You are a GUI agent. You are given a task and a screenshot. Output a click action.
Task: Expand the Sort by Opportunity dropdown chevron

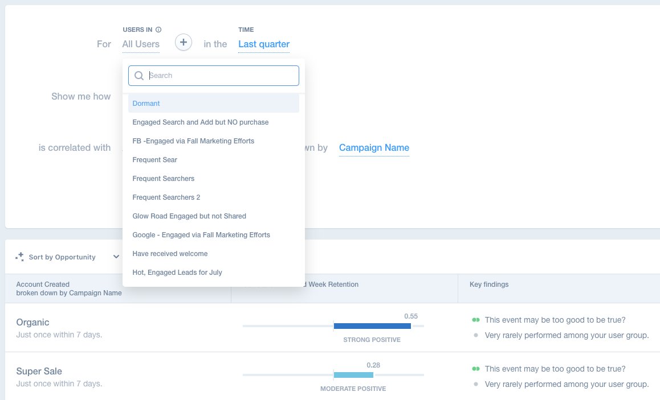coord(116,257)
